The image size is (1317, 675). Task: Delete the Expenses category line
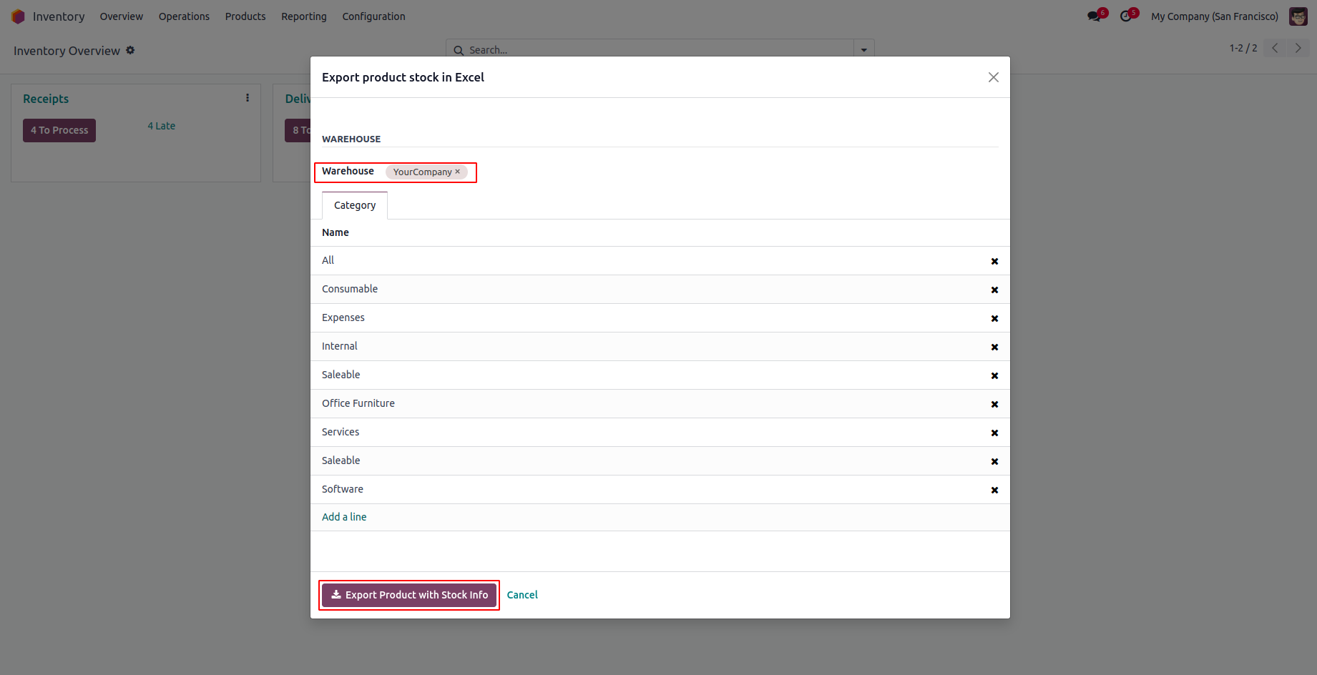point(994,318)
